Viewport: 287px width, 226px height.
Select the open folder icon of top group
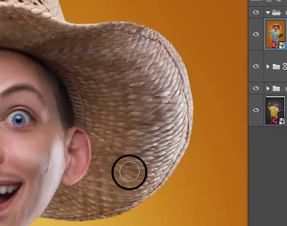(x=276, y=12)
